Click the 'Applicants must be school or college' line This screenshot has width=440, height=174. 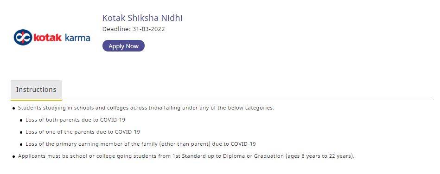[x=186, y=156]
